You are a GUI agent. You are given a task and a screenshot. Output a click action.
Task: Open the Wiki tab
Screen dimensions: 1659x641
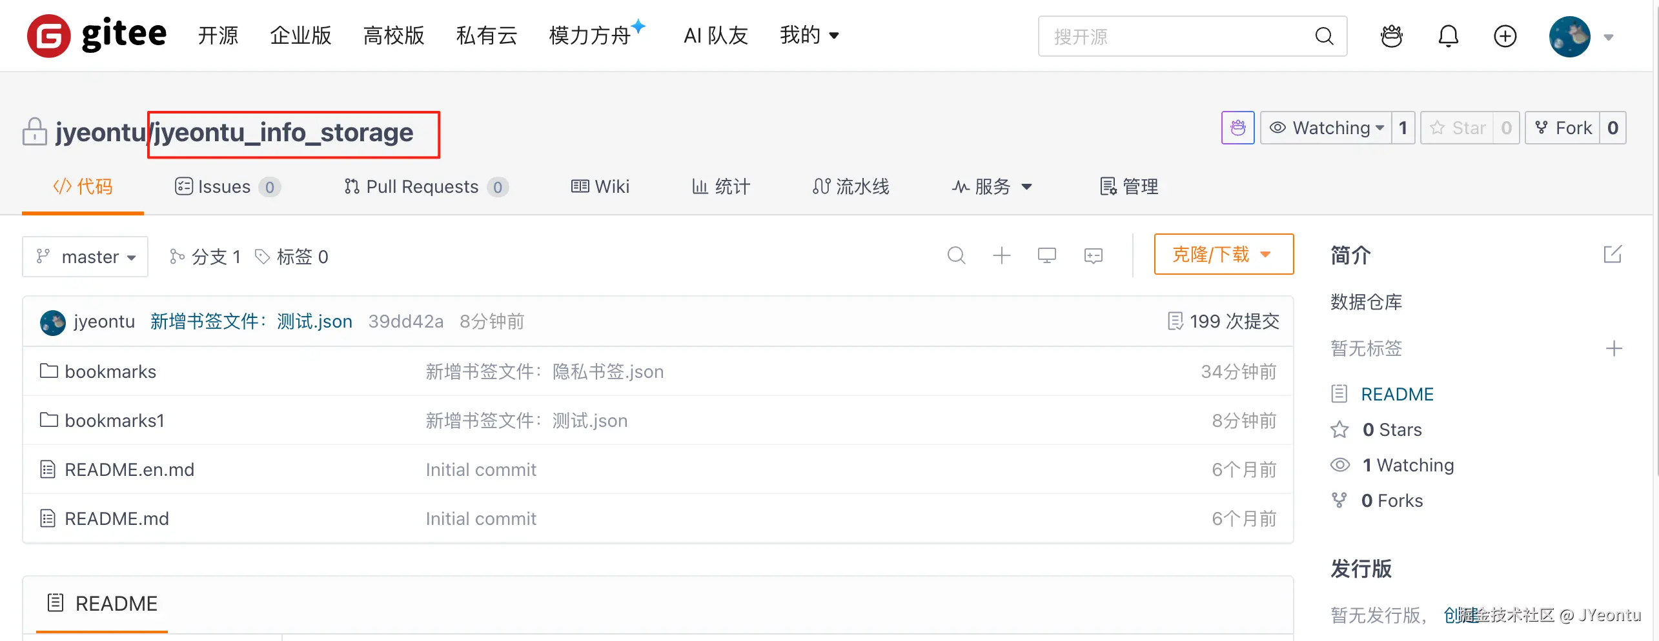tap(600, 187)
